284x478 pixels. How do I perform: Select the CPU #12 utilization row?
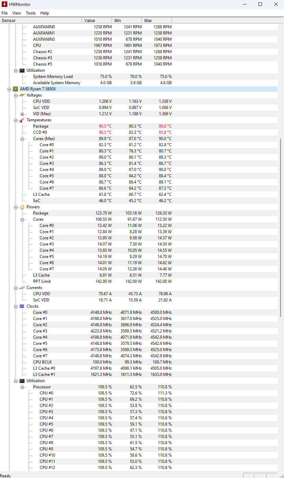click(x=139, y=468)
